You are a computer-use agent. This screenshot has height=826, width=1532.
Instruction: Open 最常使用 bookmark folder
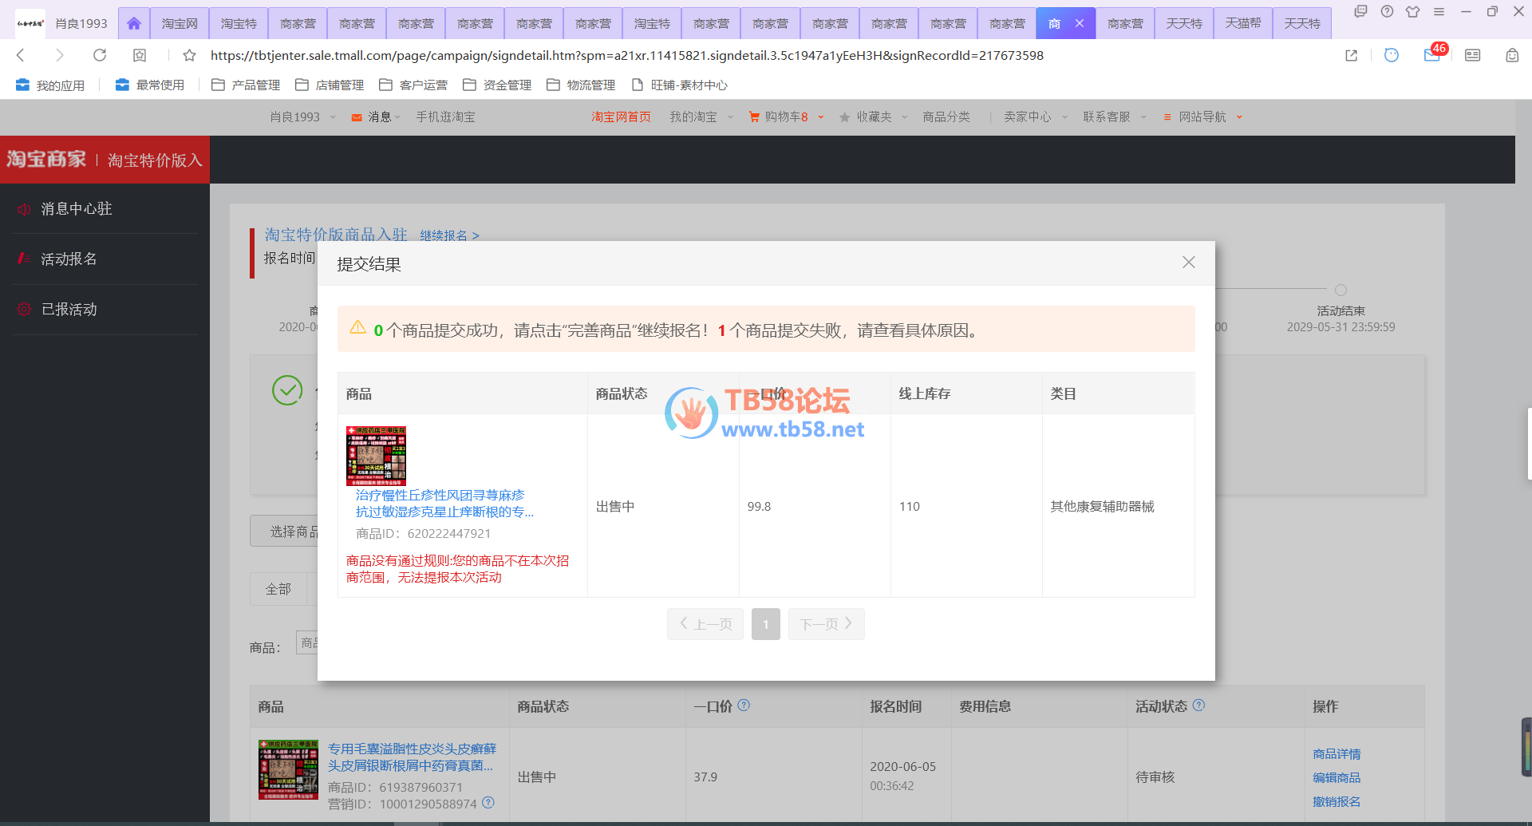point(150,85)
